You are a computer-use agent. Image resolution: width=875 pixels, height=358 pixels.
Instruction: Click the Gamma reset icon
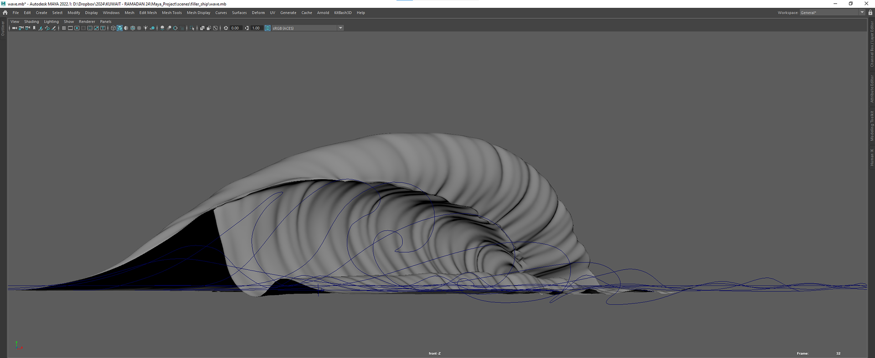(247, 28)
